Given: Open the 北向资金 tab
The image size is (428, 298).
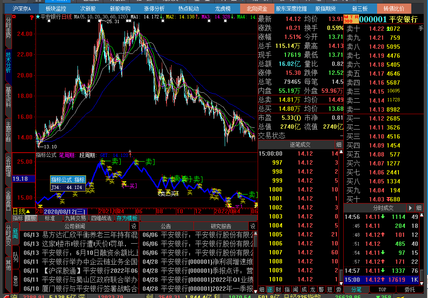Looking at the screenshot, I should 257,9.
